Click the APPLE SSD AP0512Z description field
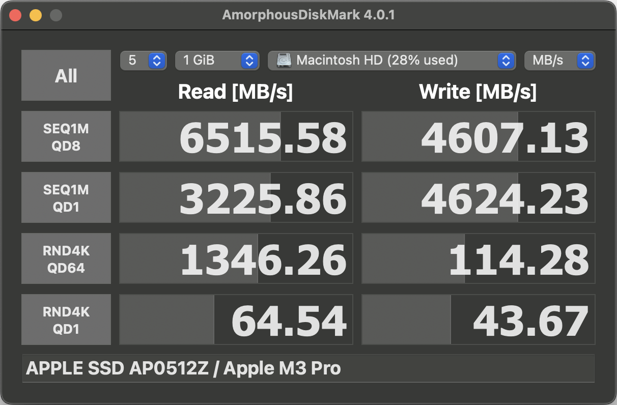The width and height of the screenshot is (617, 405). pos(308,368)
